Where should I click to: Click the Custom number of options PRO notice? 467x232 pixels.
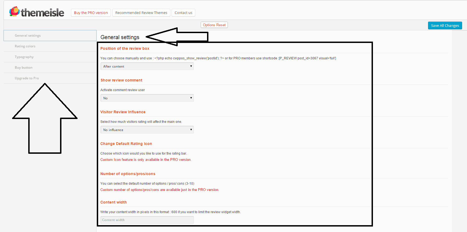(x=160, y=190)
